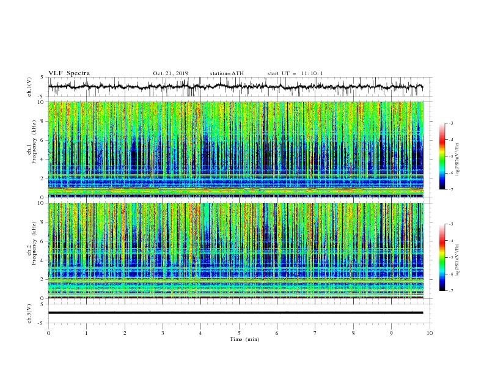Click the "4" tick on the time axis

point(200,333)
